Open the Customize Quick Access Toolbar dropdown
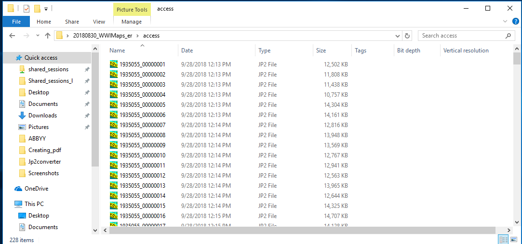This screenshot has height=244, width=522. click(x=46, y=9)
